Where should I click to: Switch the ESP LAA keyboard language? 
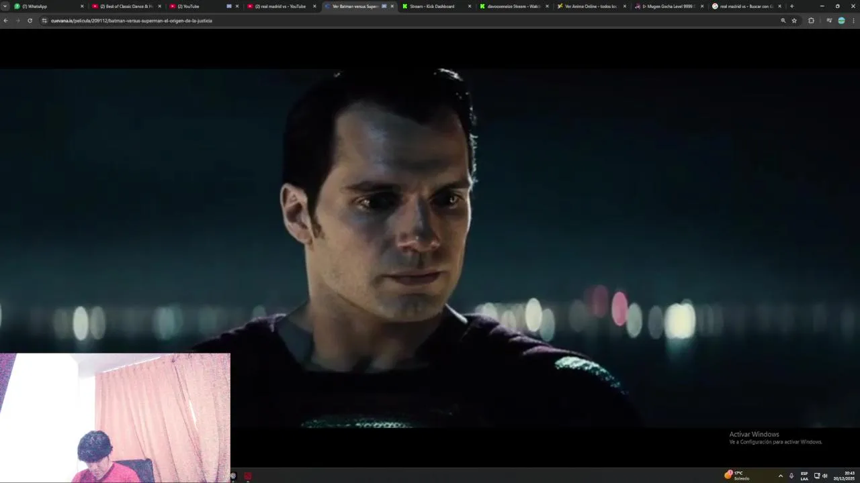pyautogui.click(x=804, y=476)
